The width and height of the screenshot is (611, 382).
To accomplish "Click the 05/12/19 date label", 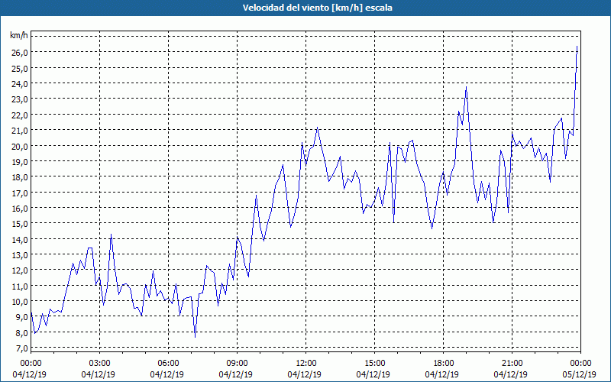I will 580,374.
